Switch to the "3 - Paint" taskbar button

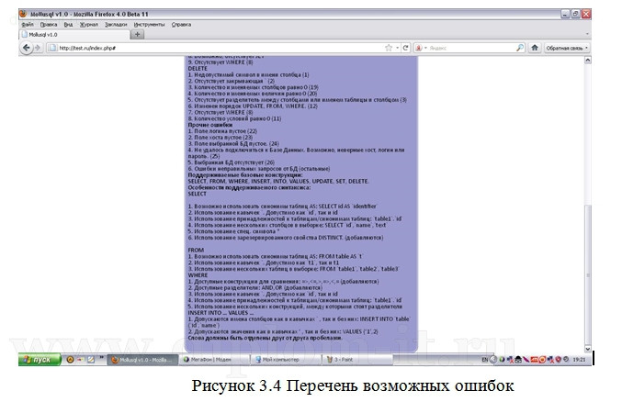click(x=357, y=360)
